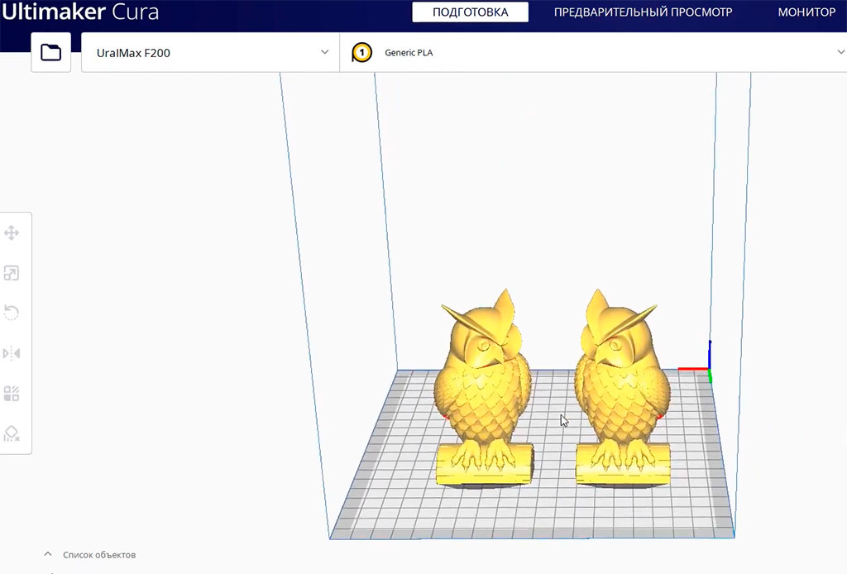The width and height of the screenshot is (847, 574).
Task: Select the Scale tool
Action: click(x=12, y=273)
